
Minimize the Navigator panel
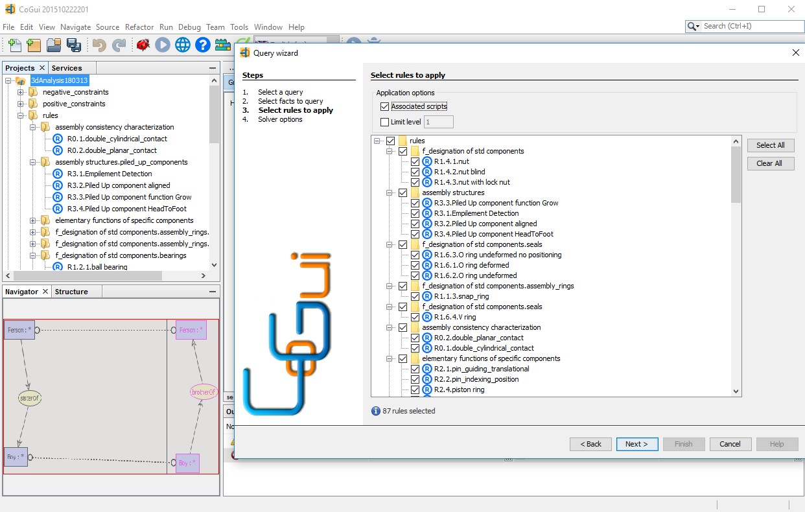coord(213,292)
